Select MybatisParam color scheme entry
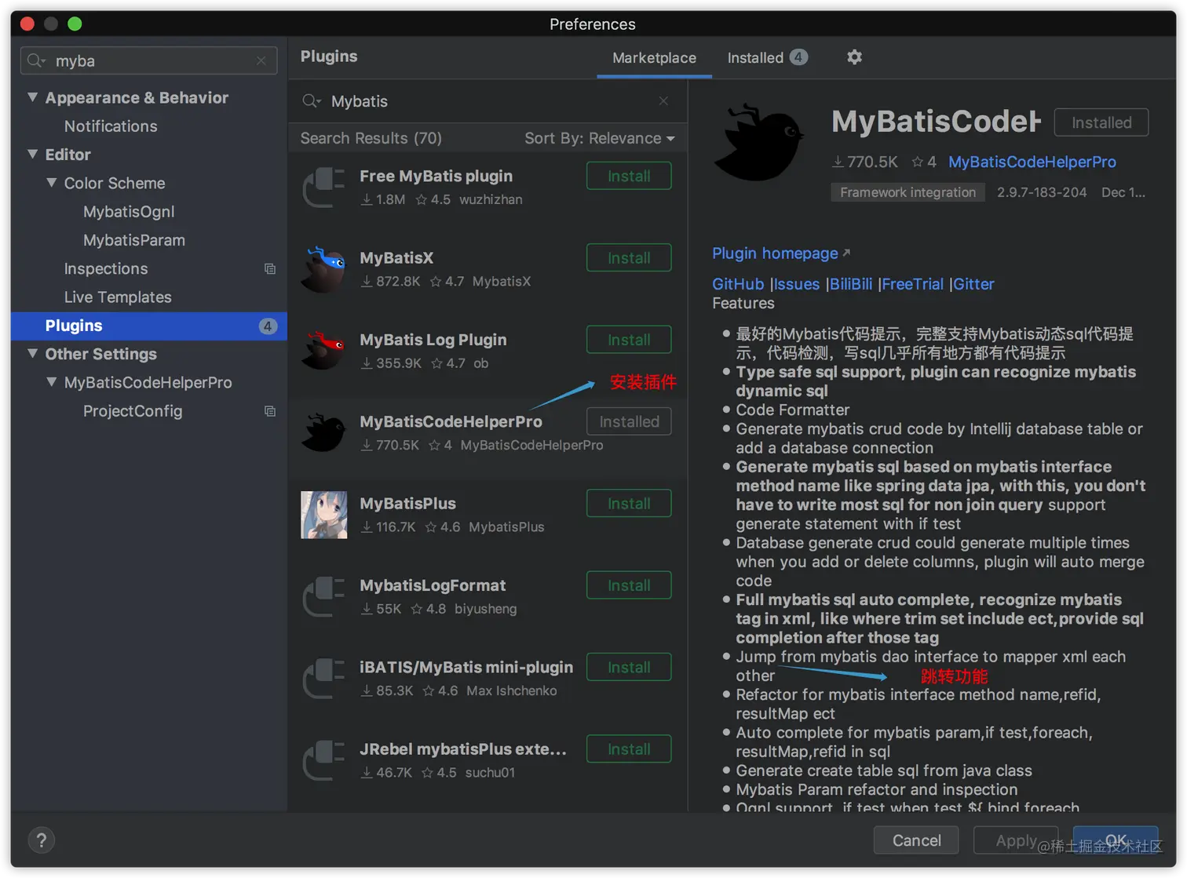Image resolution: width=1187 pixels, height=878 pixels. (x=134, y=240)
